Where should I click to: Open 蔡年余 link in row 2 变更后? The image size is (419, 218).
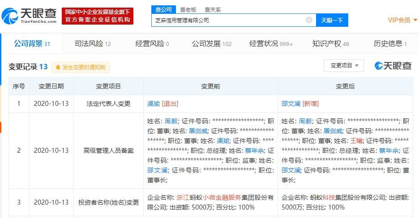pos(389,151)
